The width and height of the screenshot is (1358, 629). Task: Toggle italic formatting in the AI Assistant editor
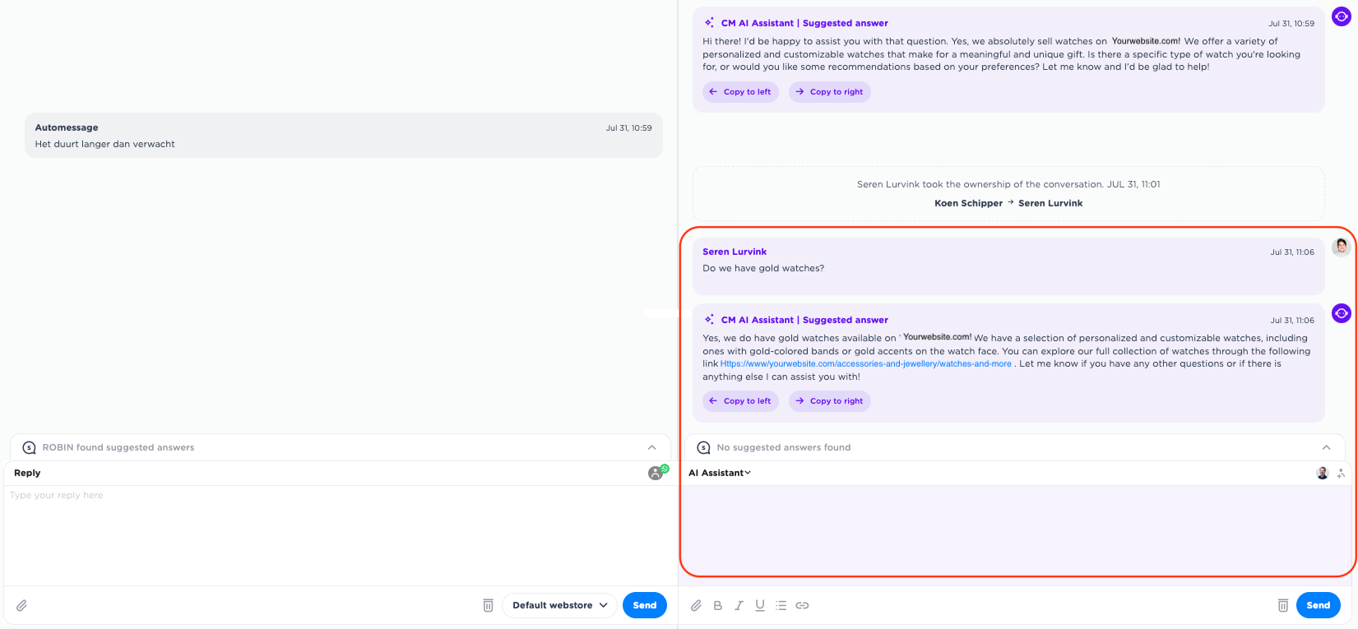coord(739,605)
